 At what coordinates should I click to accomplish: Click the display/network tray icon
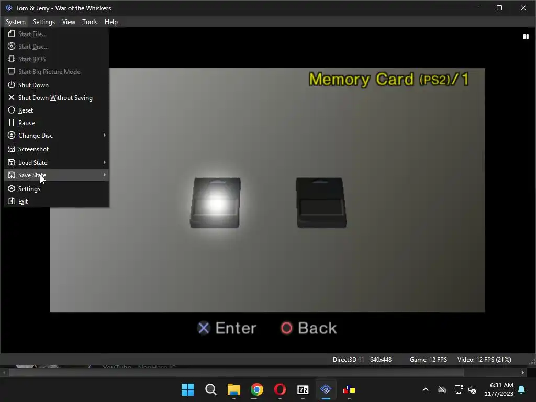[459, 389]
